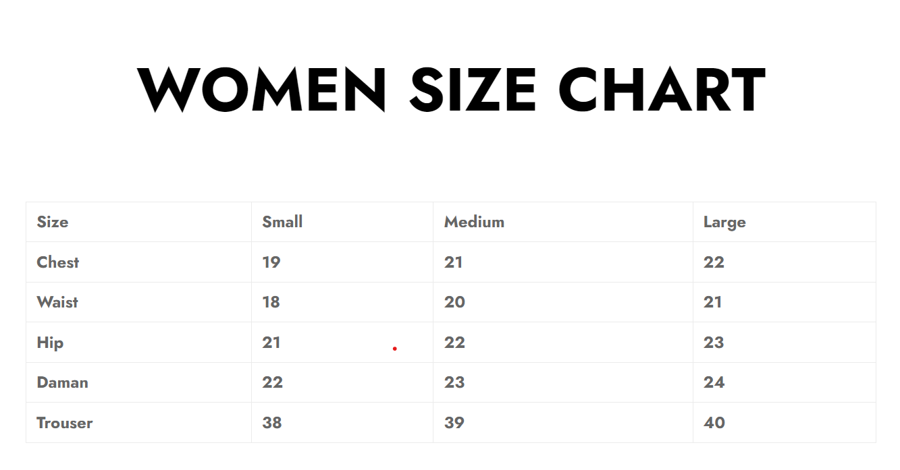Click the Hip row label
This screenshot has width=900, height=470.
[x=50, y=343]
